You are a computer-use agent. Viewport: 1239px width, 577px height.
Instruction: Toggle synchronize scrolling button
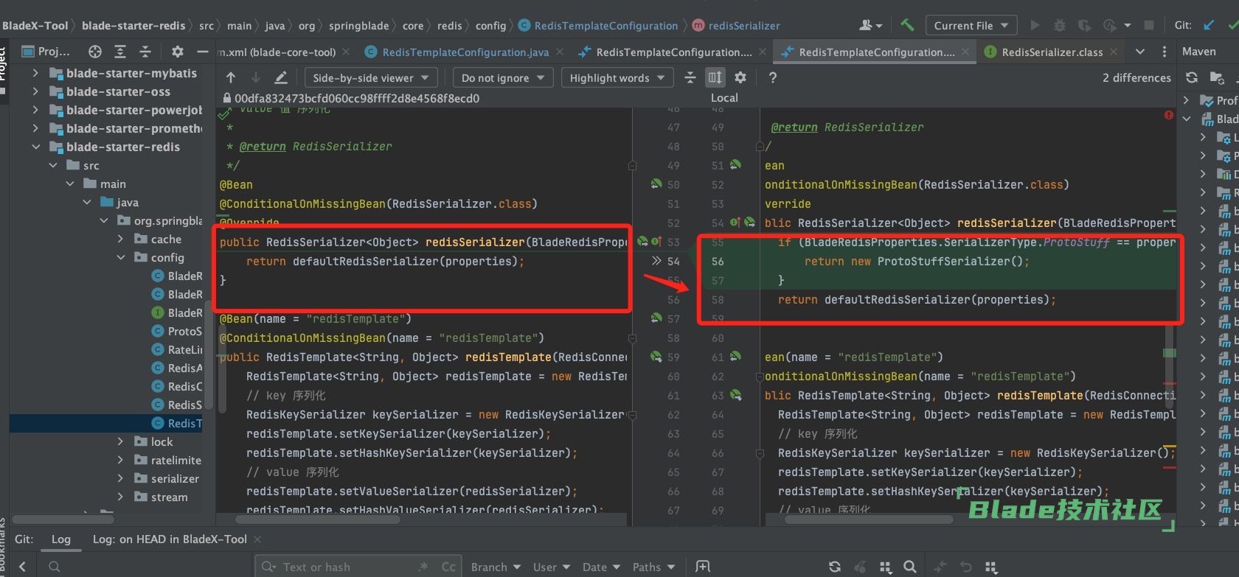pyautogui.click(x=715, y=77)
